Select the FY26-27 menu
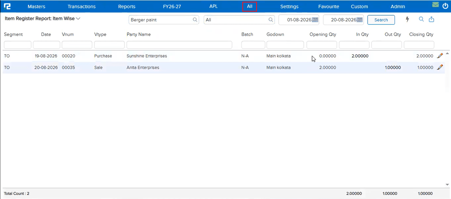This screenshot has height=199, width=451. 172,6
